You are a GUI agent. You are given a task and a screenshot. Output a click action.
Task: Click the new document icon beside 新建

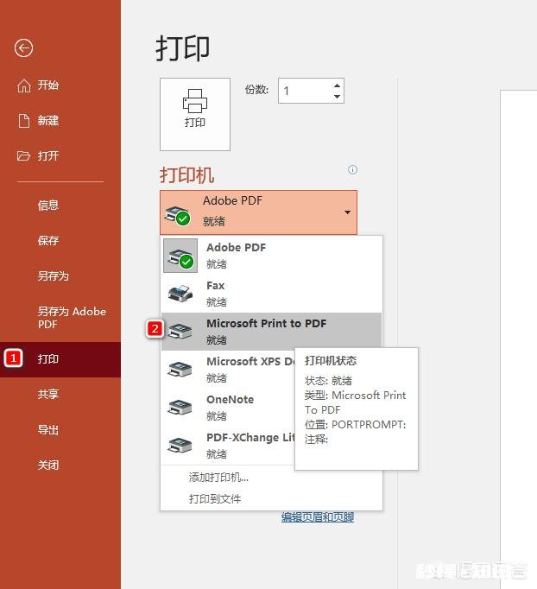pos(24,121)
